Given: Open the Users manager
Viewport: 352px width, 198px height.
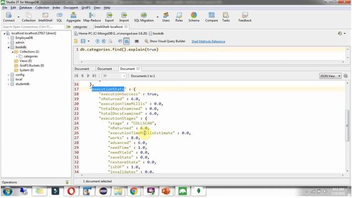Looking at the screenshot, I should [x=166, y=17].
